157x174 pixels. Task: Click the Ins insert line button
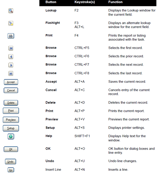click(x=11, y=170)
